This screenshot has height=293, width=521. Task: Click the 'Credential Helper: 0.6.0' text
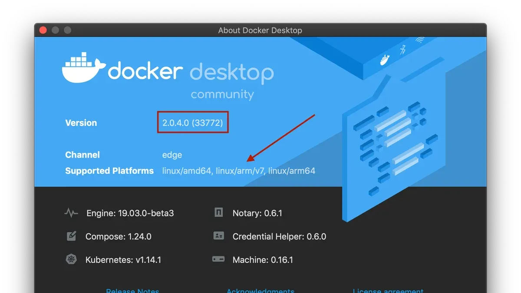click(280, 237)
